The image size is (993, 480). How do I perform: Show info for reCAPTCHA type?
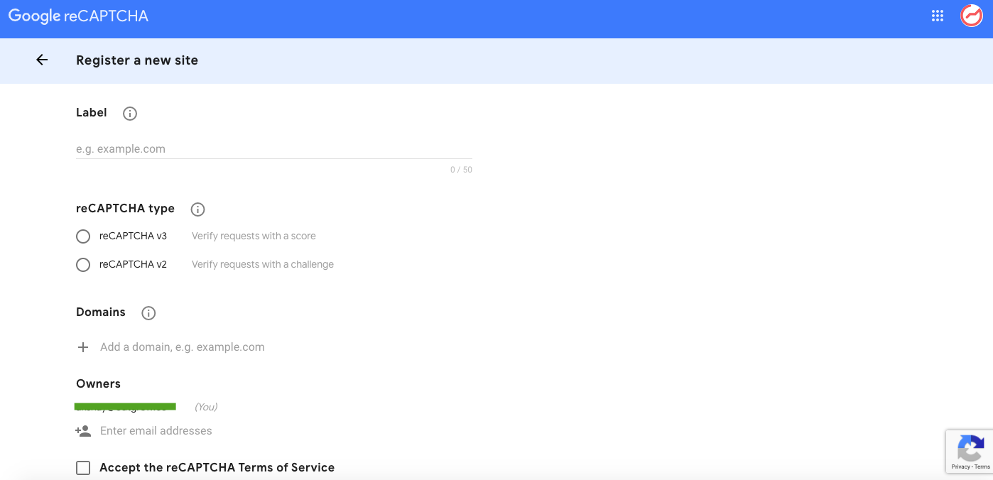[x=198, y=209]
